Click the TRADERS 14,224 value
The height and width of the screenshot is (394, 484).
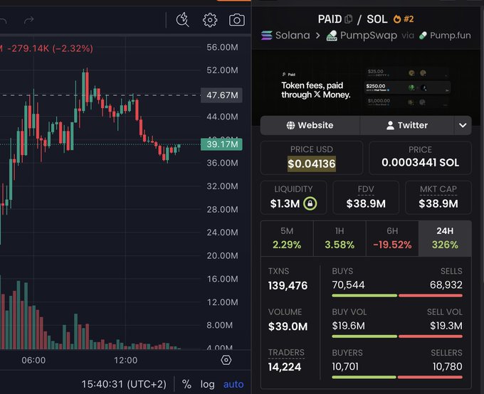(284, 367)
